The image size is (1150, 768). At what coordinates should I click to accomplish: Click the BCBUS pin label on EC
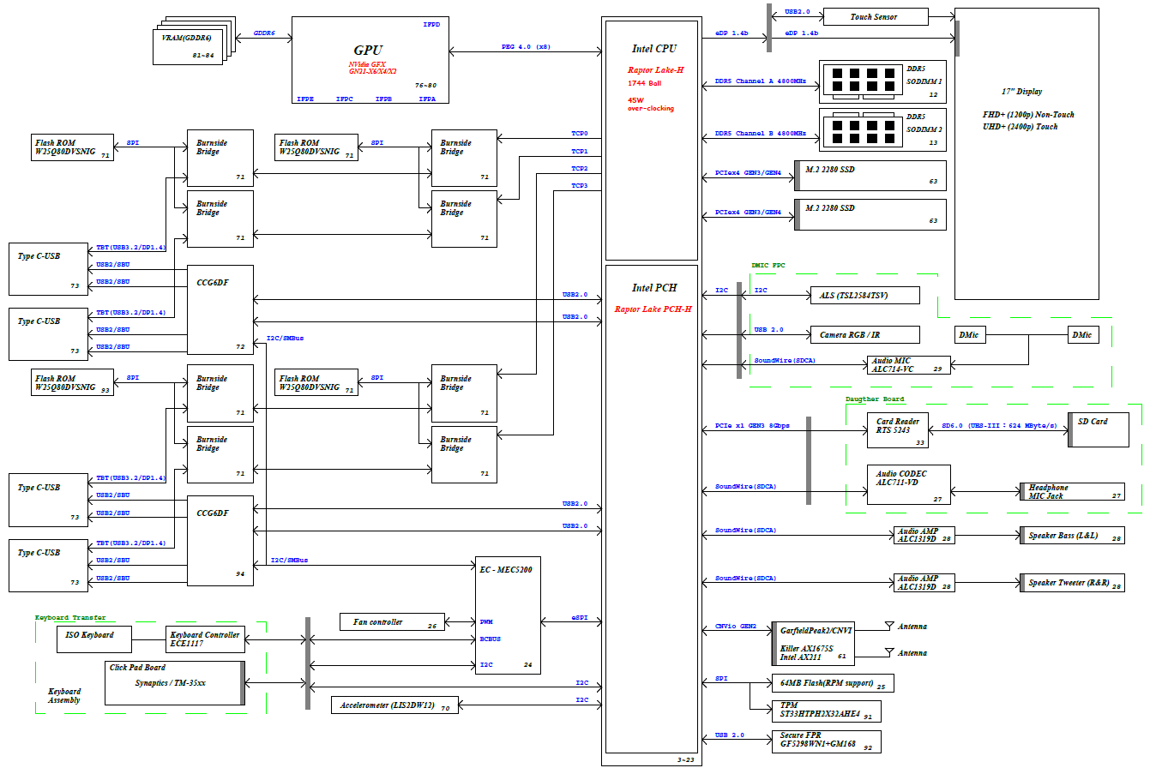[491, 639]
